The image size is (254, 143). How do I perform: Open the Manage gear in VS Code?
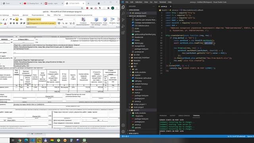(123, 131)
